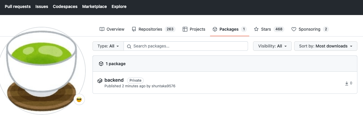Viewport: 363px width, 115px height.
Task: Click the search magnifier icon
Action: pos(129,46)
